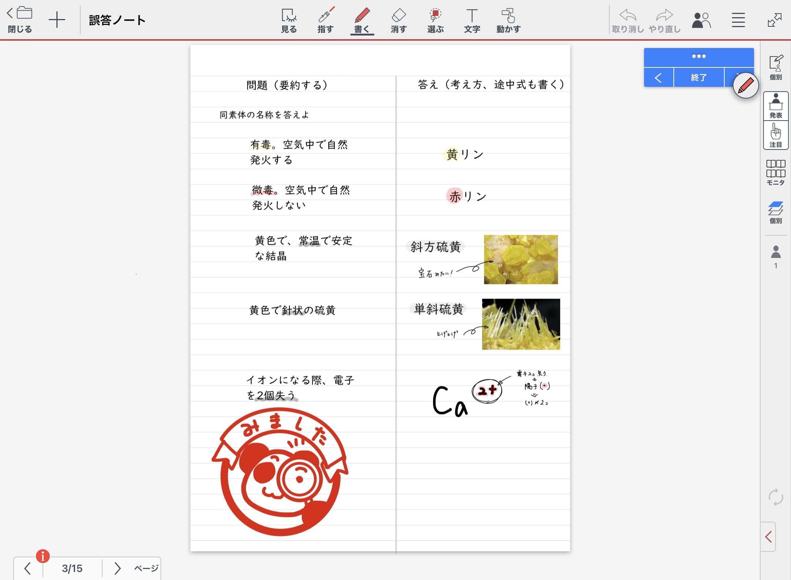Click 閉じる to close the note
The width and height of the screenshot is (791, 580).
coord(20,20)
